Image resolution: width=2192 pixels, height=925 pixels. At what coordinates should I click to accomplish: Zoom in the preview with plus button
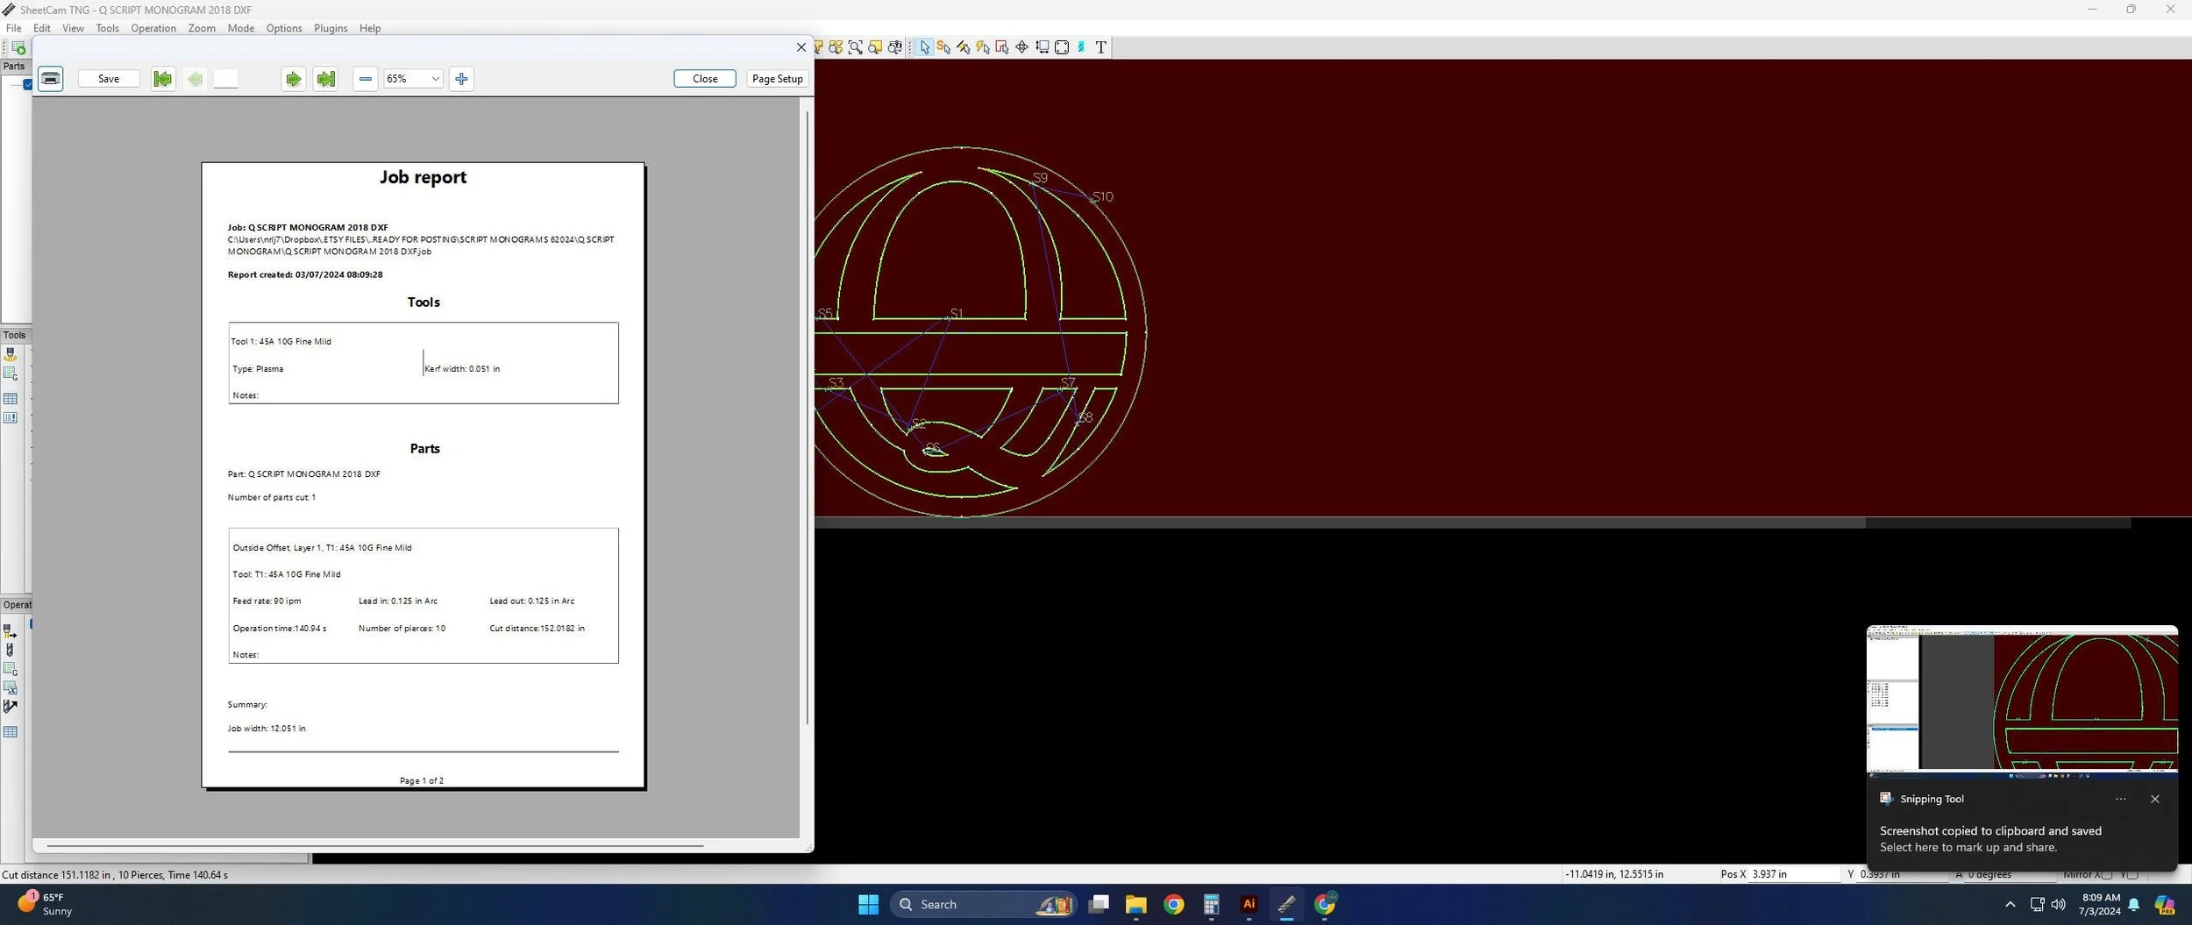click(461, 79)
